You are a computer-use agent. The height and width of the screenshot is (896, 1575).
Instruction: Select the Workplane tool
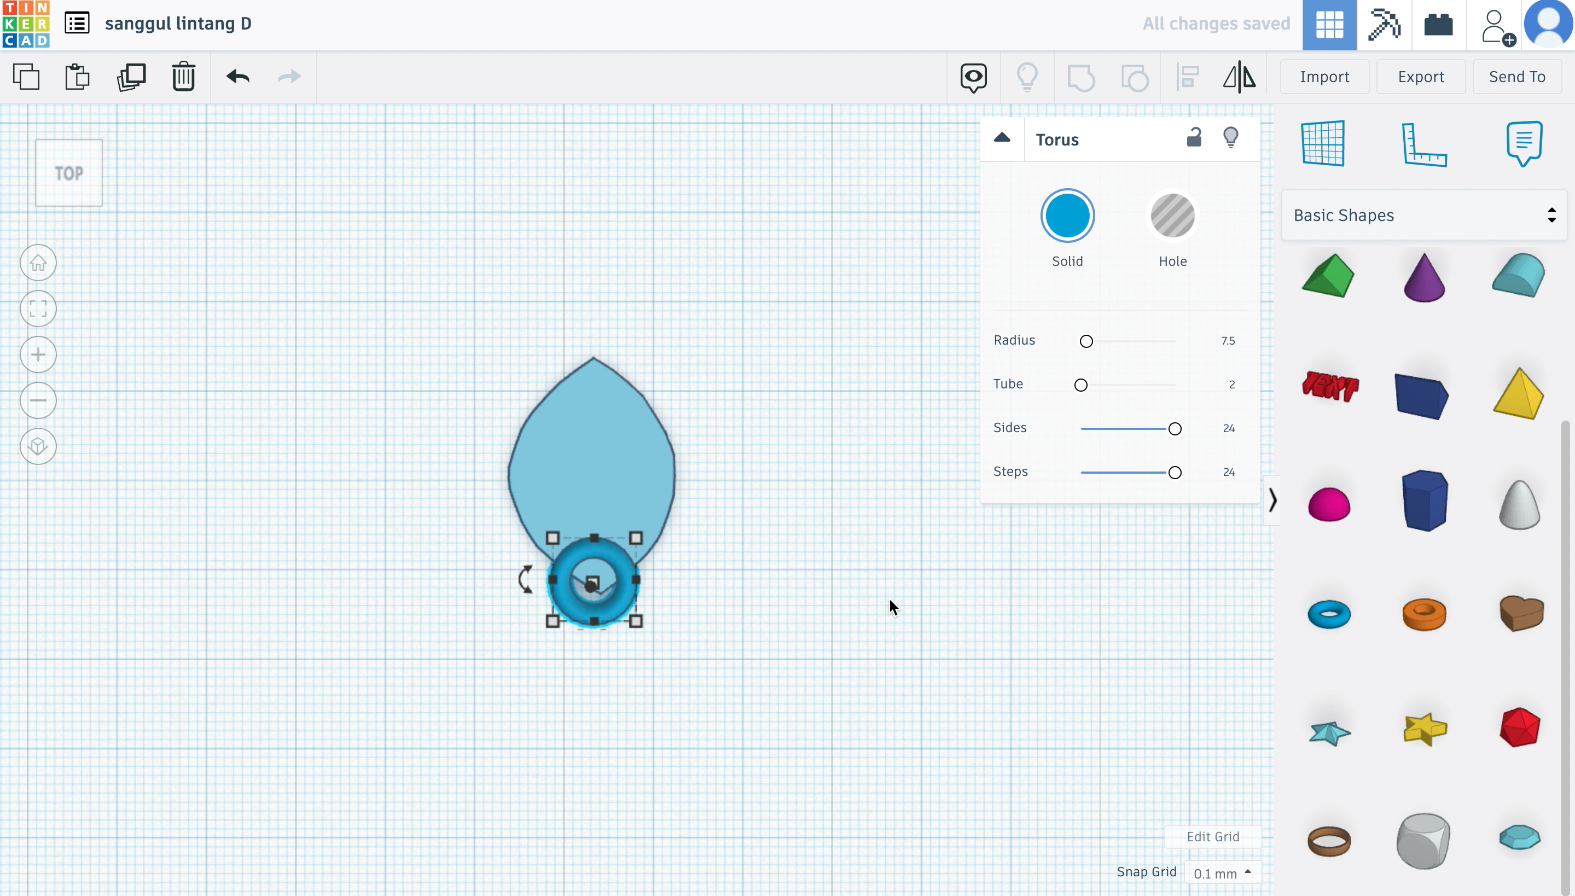tap(1323, 143)
